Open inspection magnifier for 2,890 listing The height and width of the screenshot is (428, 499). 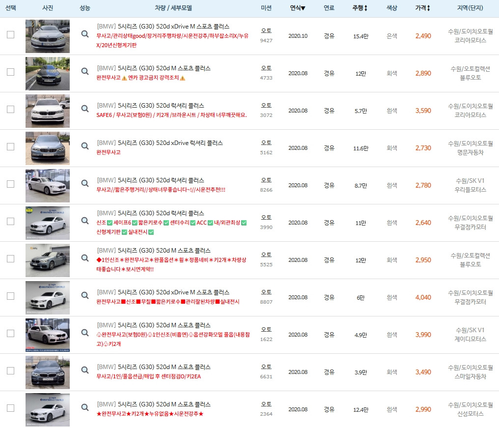84,71
